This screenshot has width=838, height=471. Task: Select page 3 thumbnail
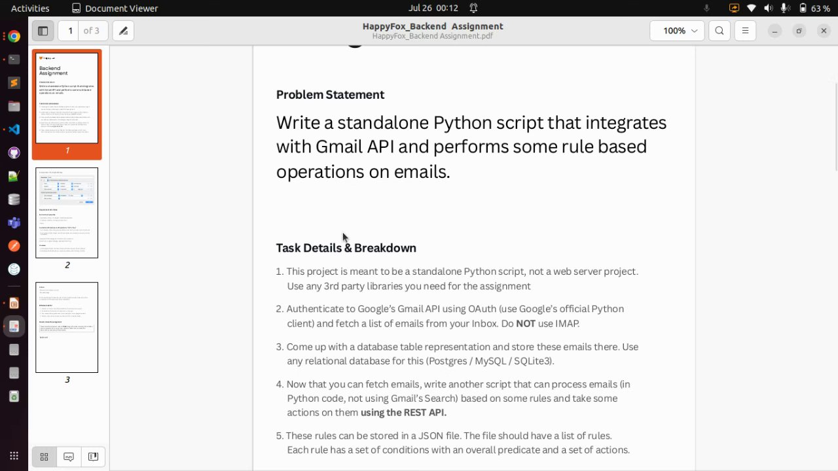click(67, 327)
